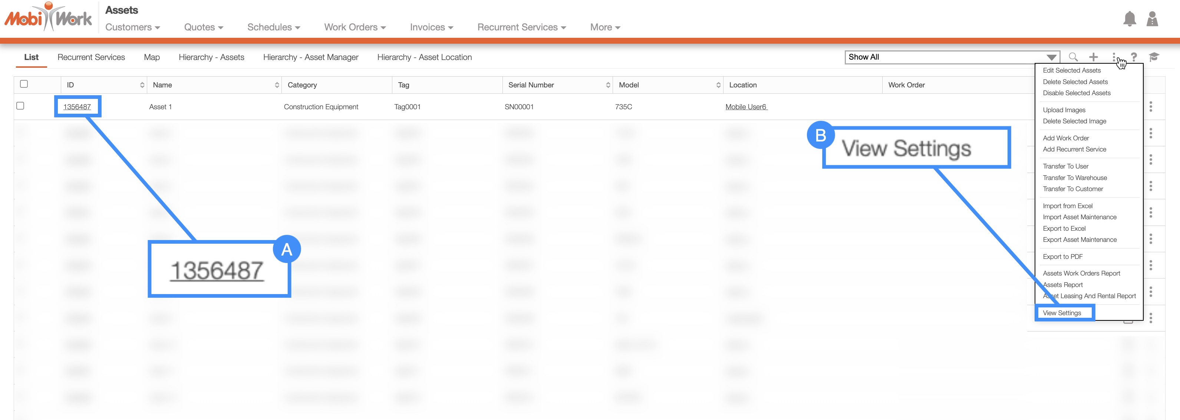Click the plus icon to add asset
Screen dimensions: 1180x420
point(1094,57)
